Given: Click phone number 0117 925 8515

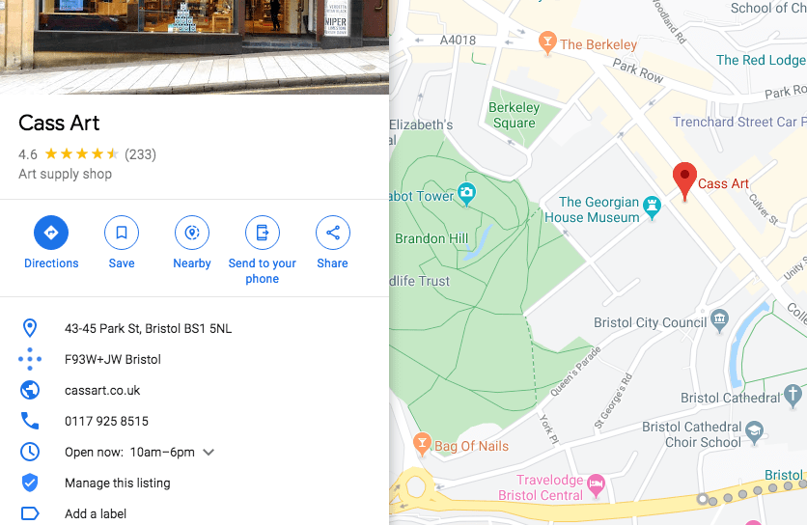Looking at the screenshot, I should (106, 421).
